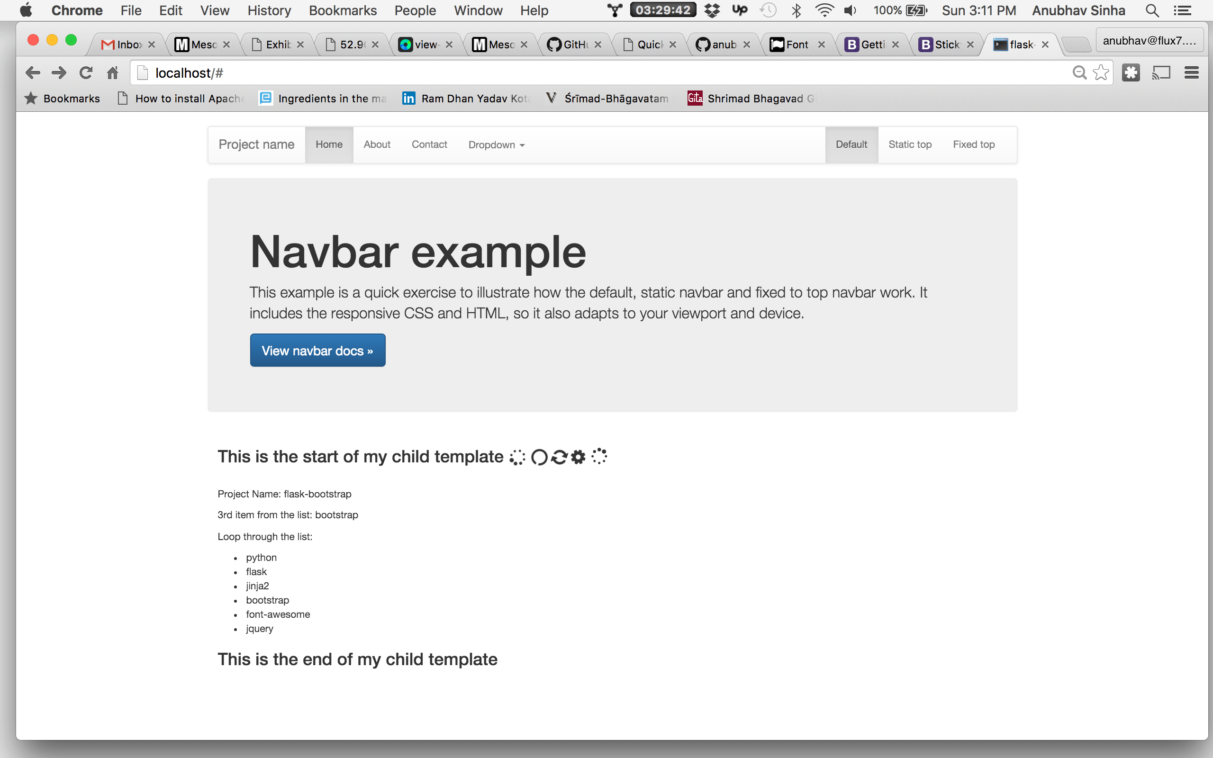The image size is (1213, 758).
Task: Click the View navbar docs button
Action: click(317, 350)
